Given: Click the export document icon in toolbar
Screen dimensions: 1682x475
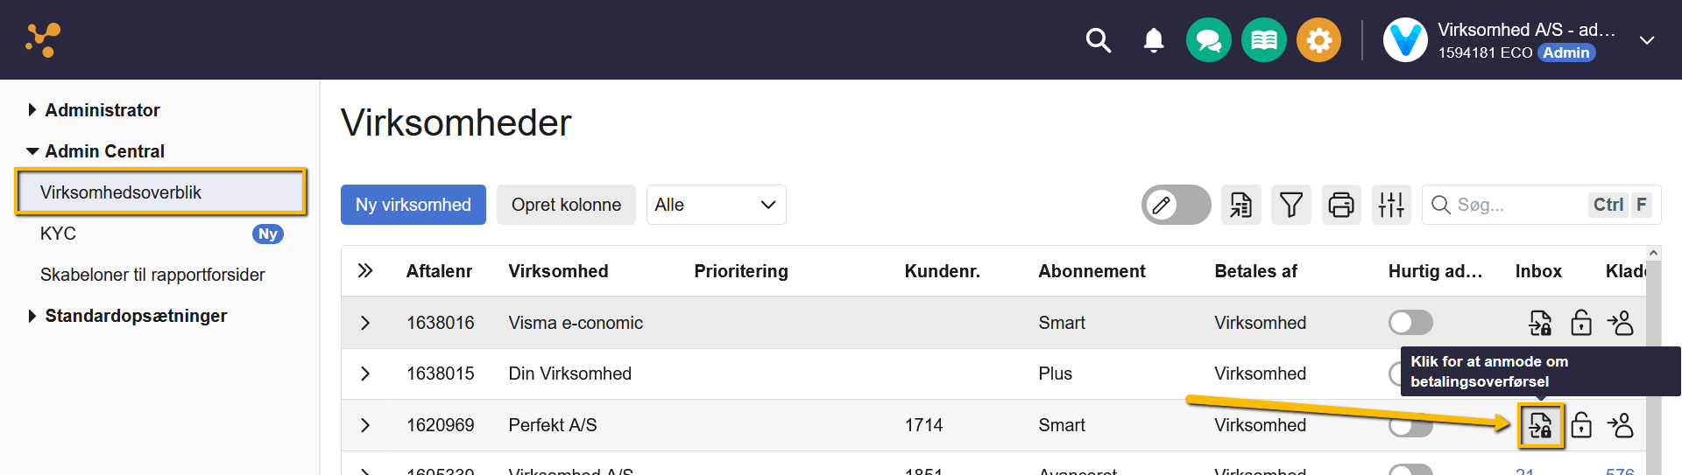Looking at the screenshot, I should (1240, 205).
